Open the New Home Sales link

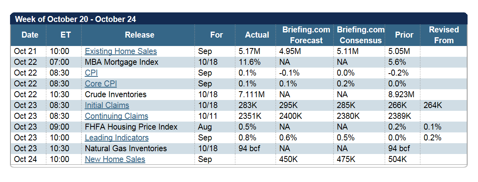(x=115, y=159)
